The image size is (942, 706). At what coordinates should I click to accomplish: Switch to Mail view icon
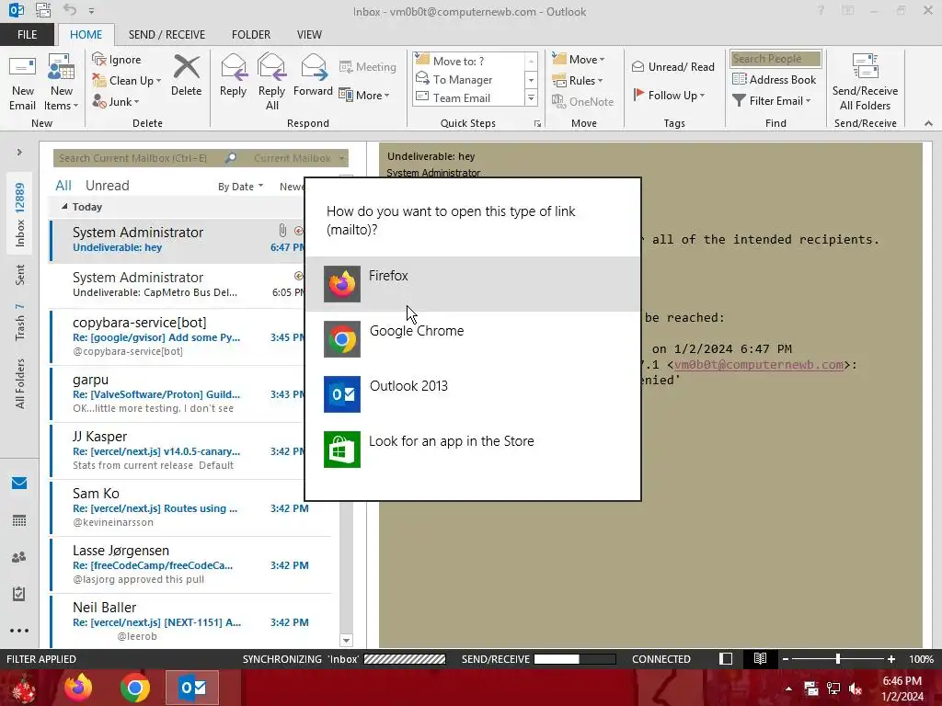[19, 484]
